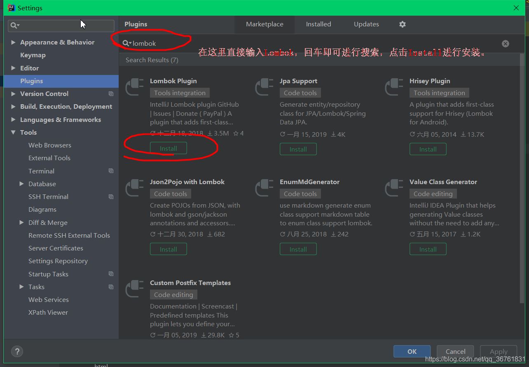This screenshot has width=529, height=367.
Task: Clear the plugin search field
Action: pyautogui.click(x=506, y=44)
